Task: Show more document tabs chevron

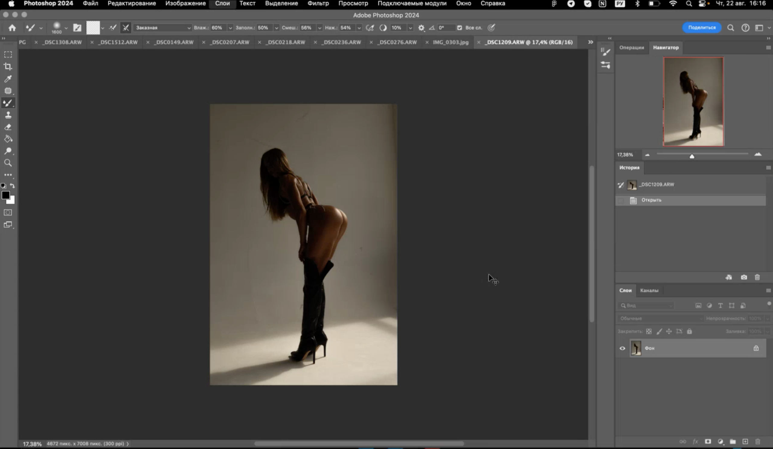Action: pos(591,42)
